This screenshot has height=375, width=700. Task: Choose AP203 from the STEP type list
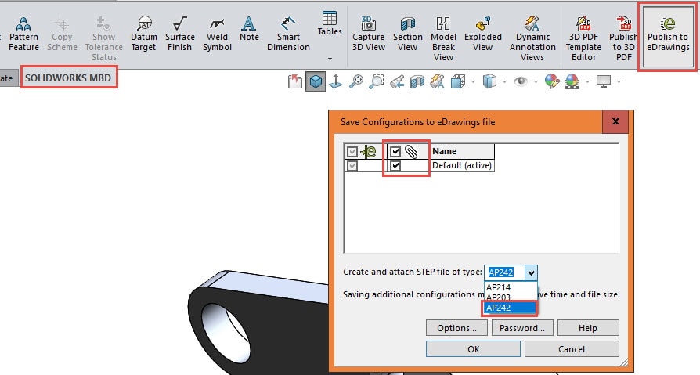(x=511, y=297)
